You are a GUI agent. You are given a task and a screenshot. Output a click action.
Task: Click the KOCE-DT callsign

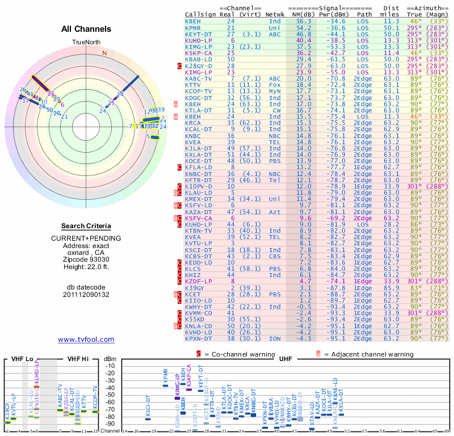(x=199, y=161)
